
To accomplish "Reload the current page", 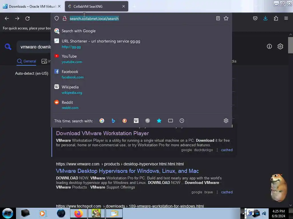I will 27,19.
